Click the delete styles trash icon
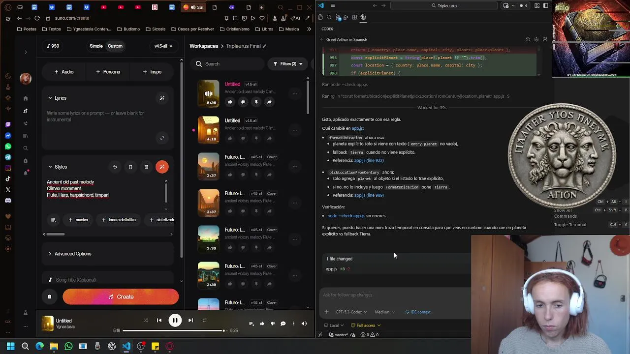The image size is (630, 354). pyautogui.click(x=146, y=167)
